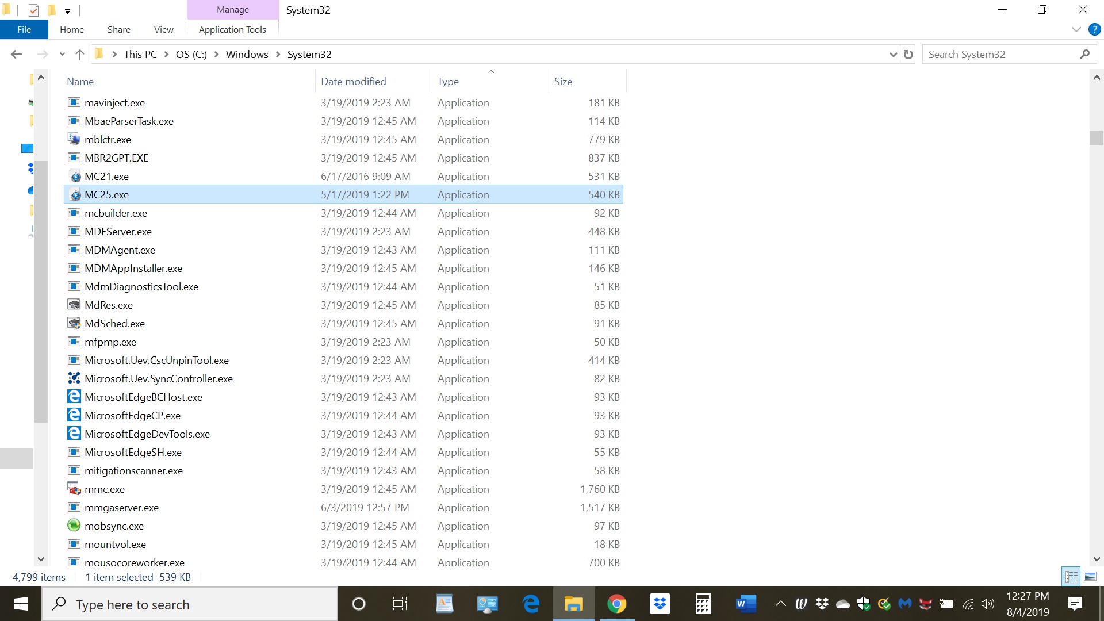The image size is (1104, 621).
Task: Select the mblctr.exe icon
Action: click(x=74, y=139)
